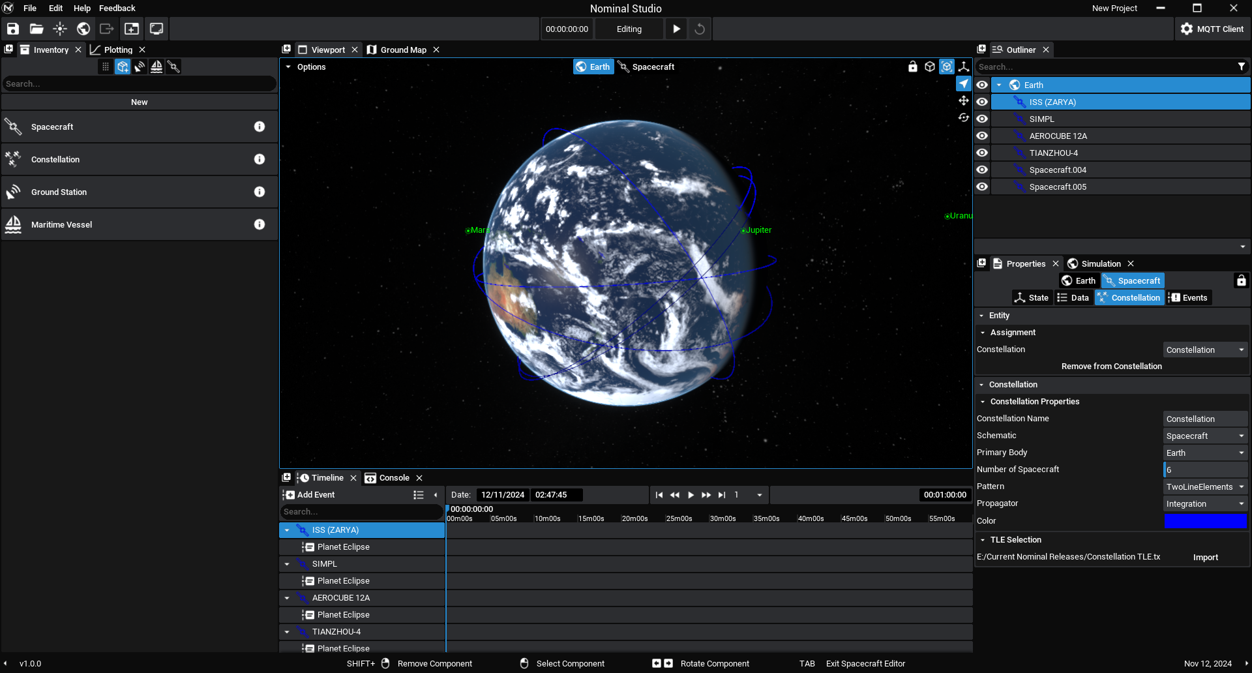Open the Pattern dropdown showing TwoLineElements
The image size is (1252, 673).
1205,486
